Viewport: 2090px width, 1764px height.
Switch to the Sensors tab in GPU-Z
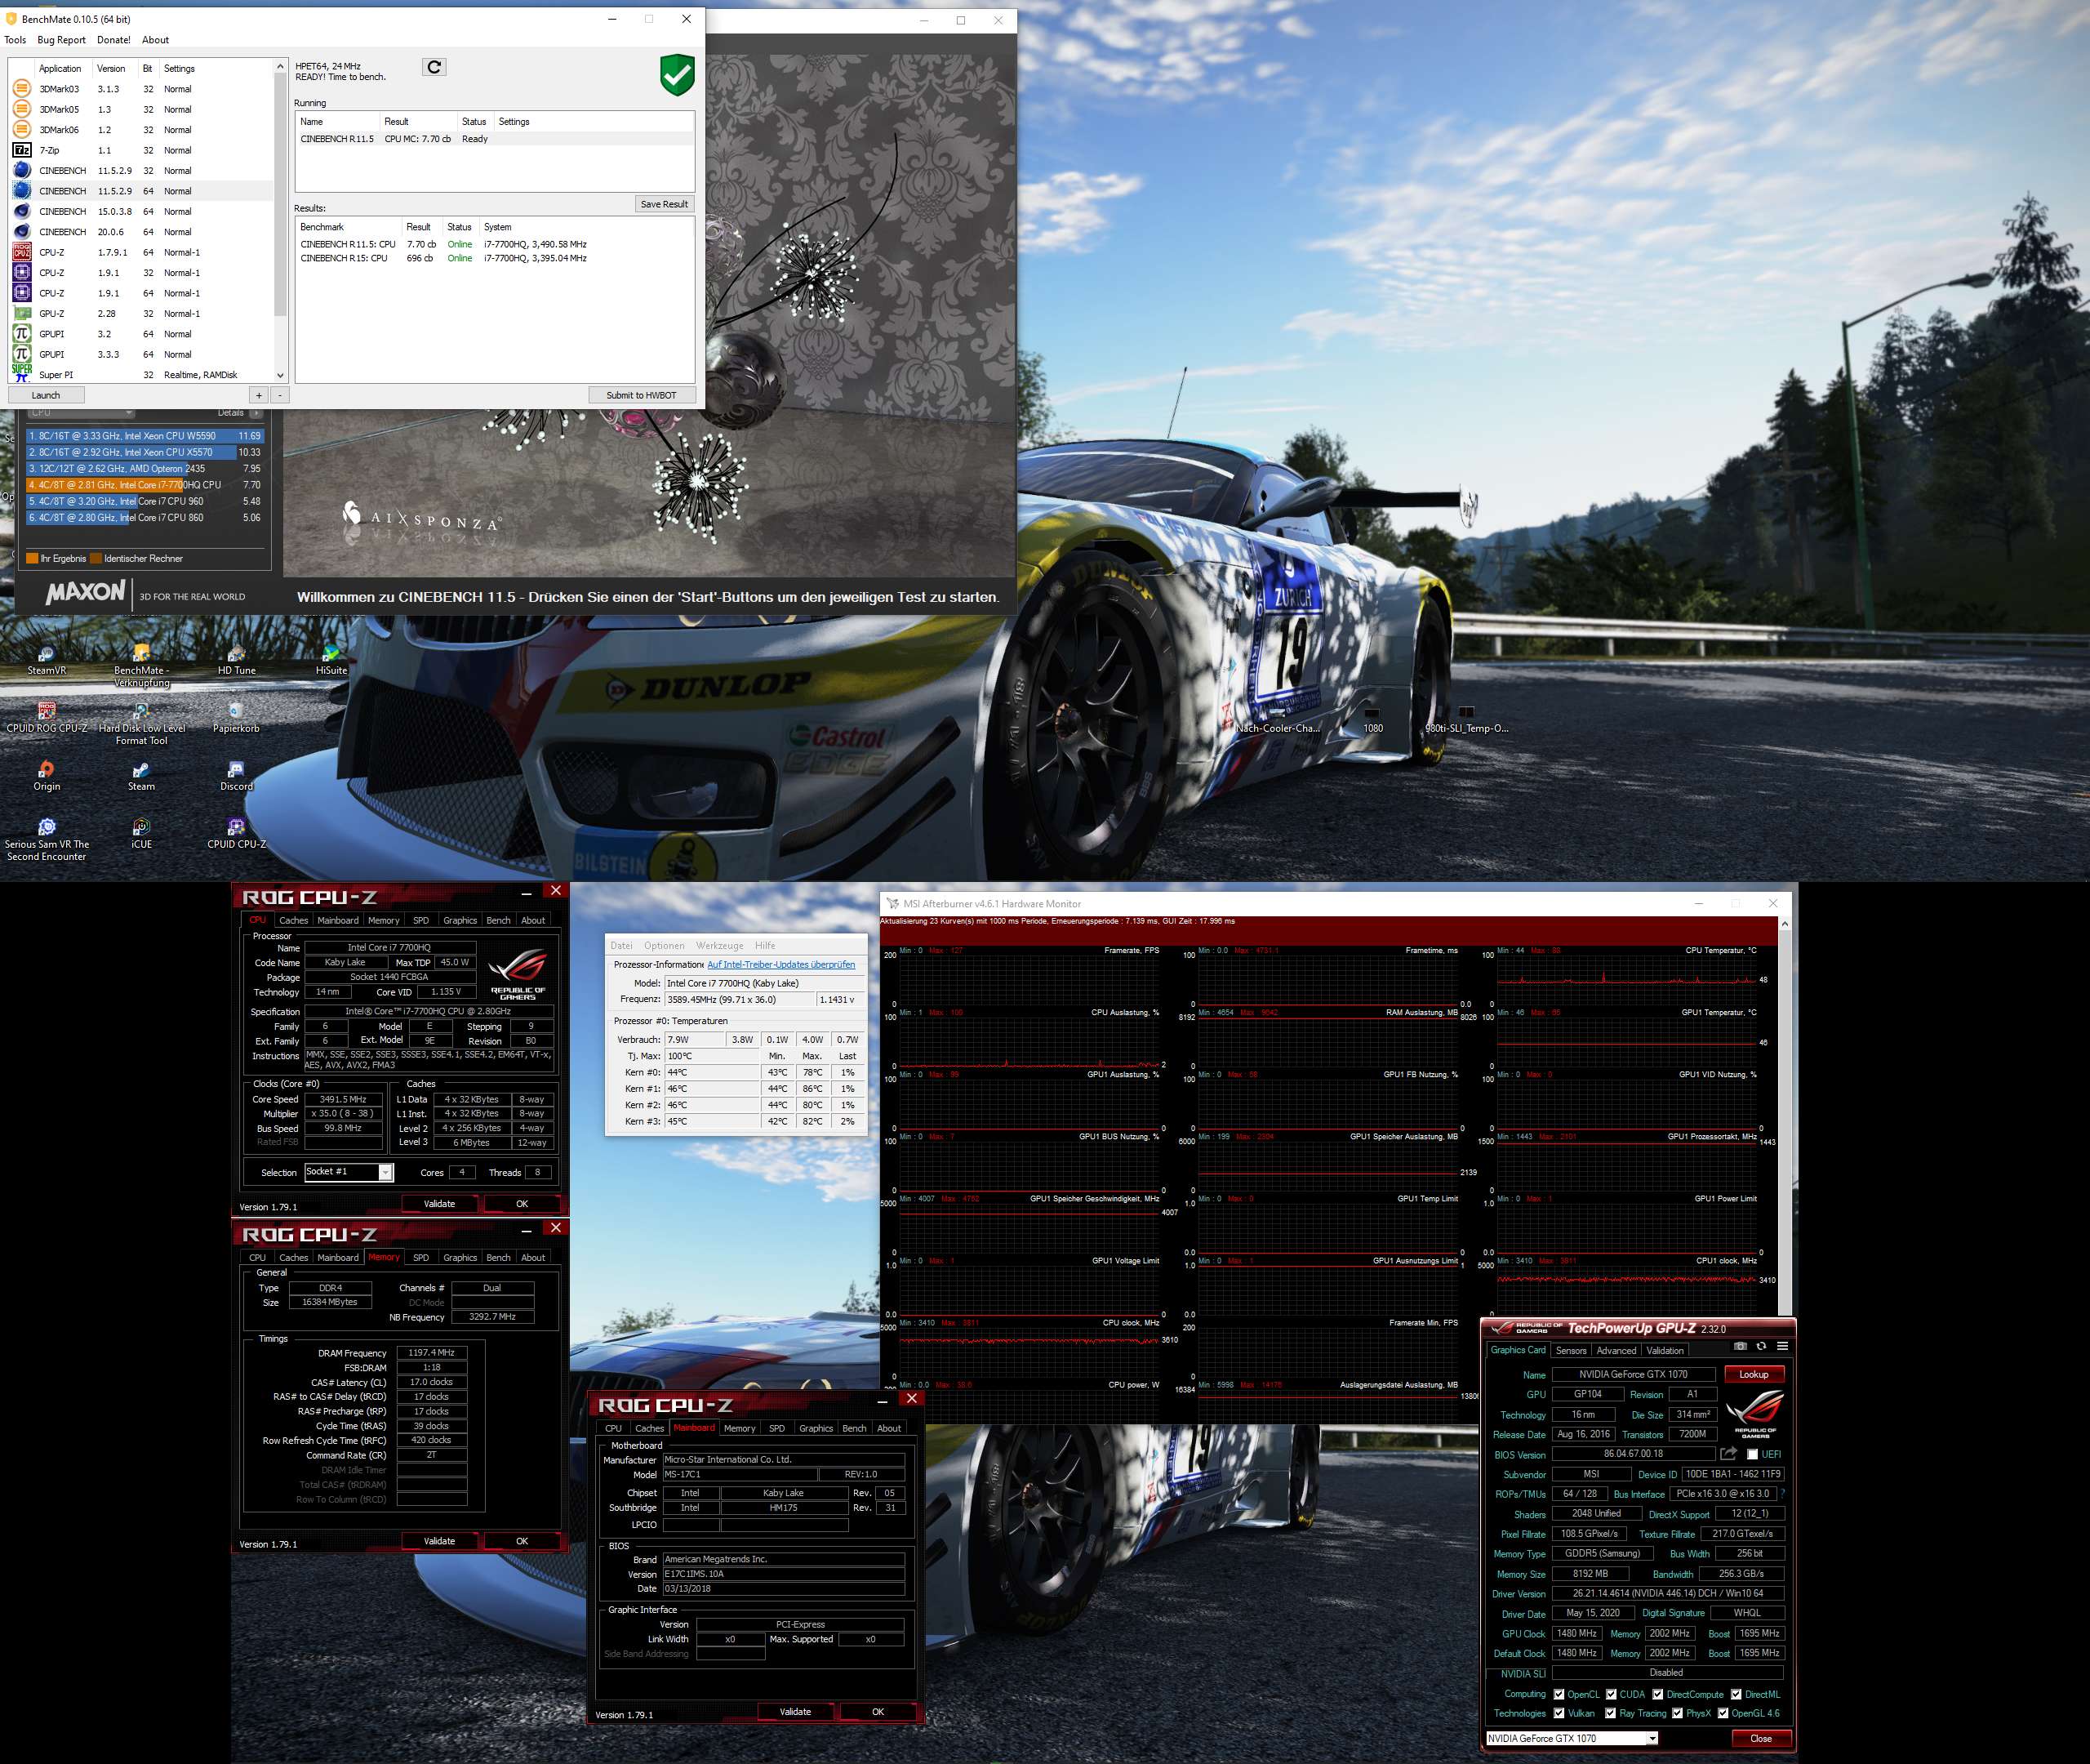coord(1570,1351)
